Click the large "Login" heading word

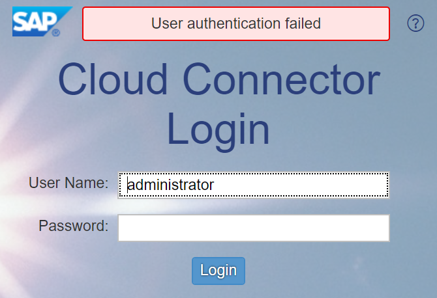tap(218, 131)
